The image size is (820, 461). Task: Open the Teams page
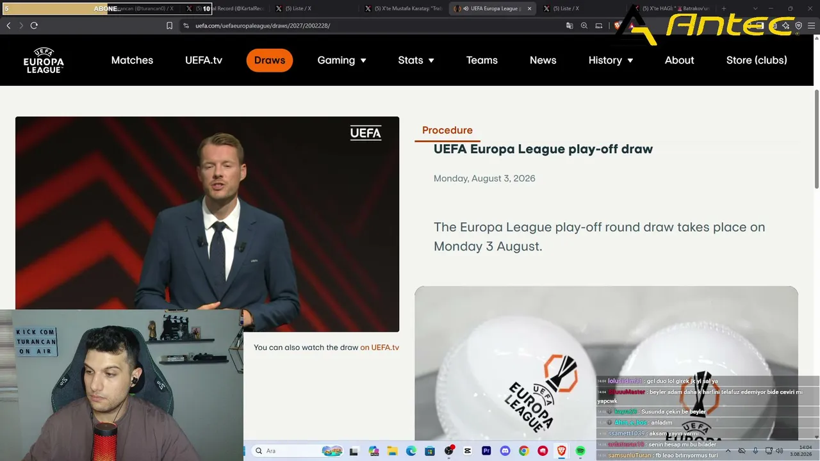[x=482, y=60]
